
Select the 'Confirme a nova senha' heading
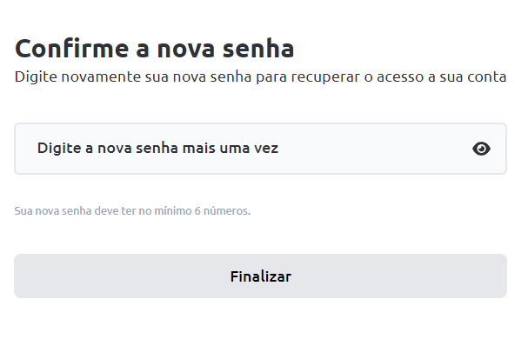pyautogui.click(x=155, y=49)
